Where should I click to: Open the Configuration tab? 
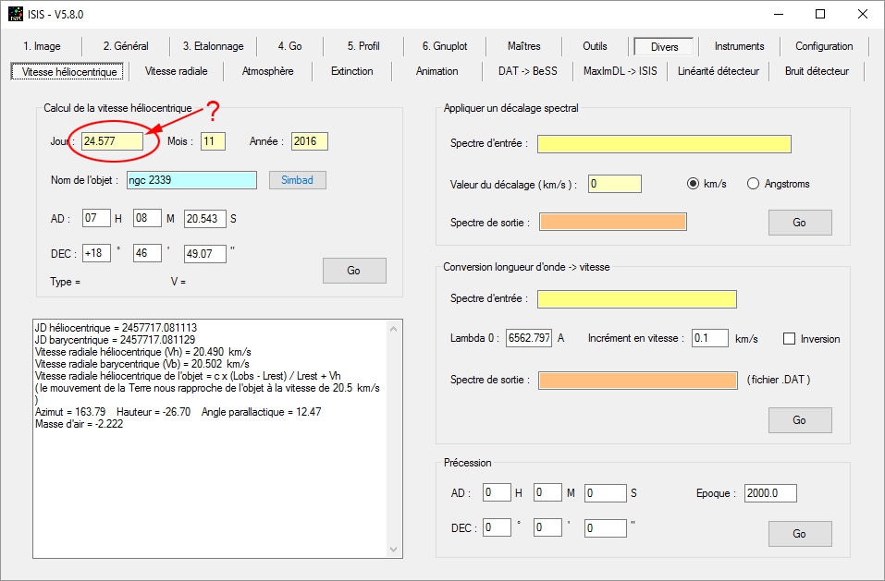[x=823, y=46]
